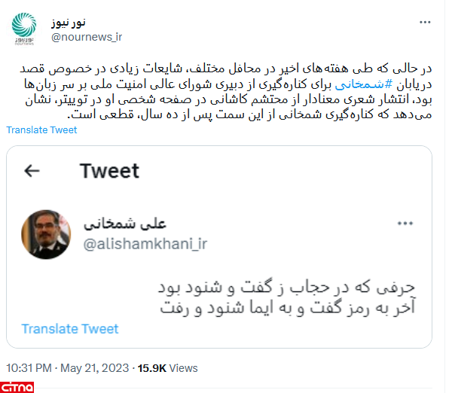455x393 pixels.
Task: Click the word Views beside 15.9K
Action: [x=184, y=368]
